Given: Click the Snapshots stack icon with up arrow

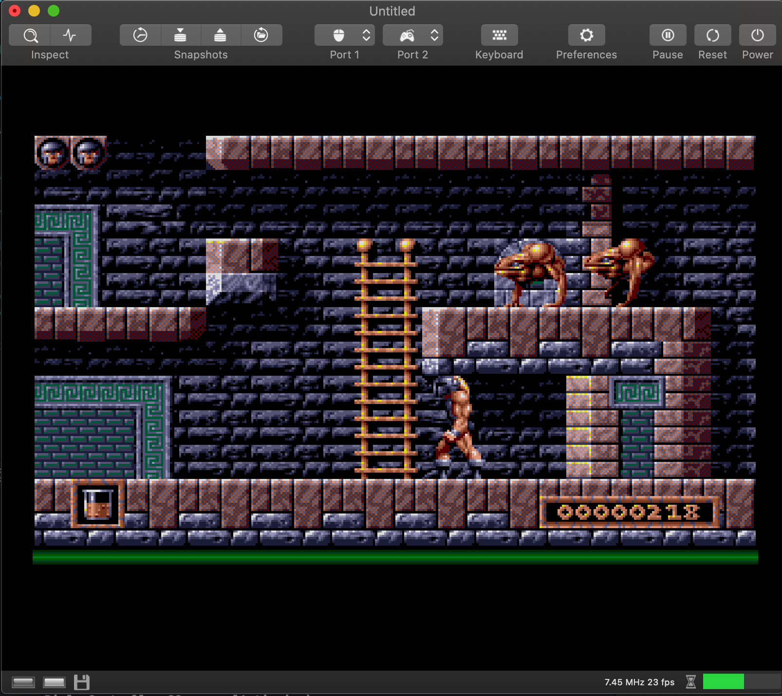Looking at the screenshot, I should (x=221, y=35).
